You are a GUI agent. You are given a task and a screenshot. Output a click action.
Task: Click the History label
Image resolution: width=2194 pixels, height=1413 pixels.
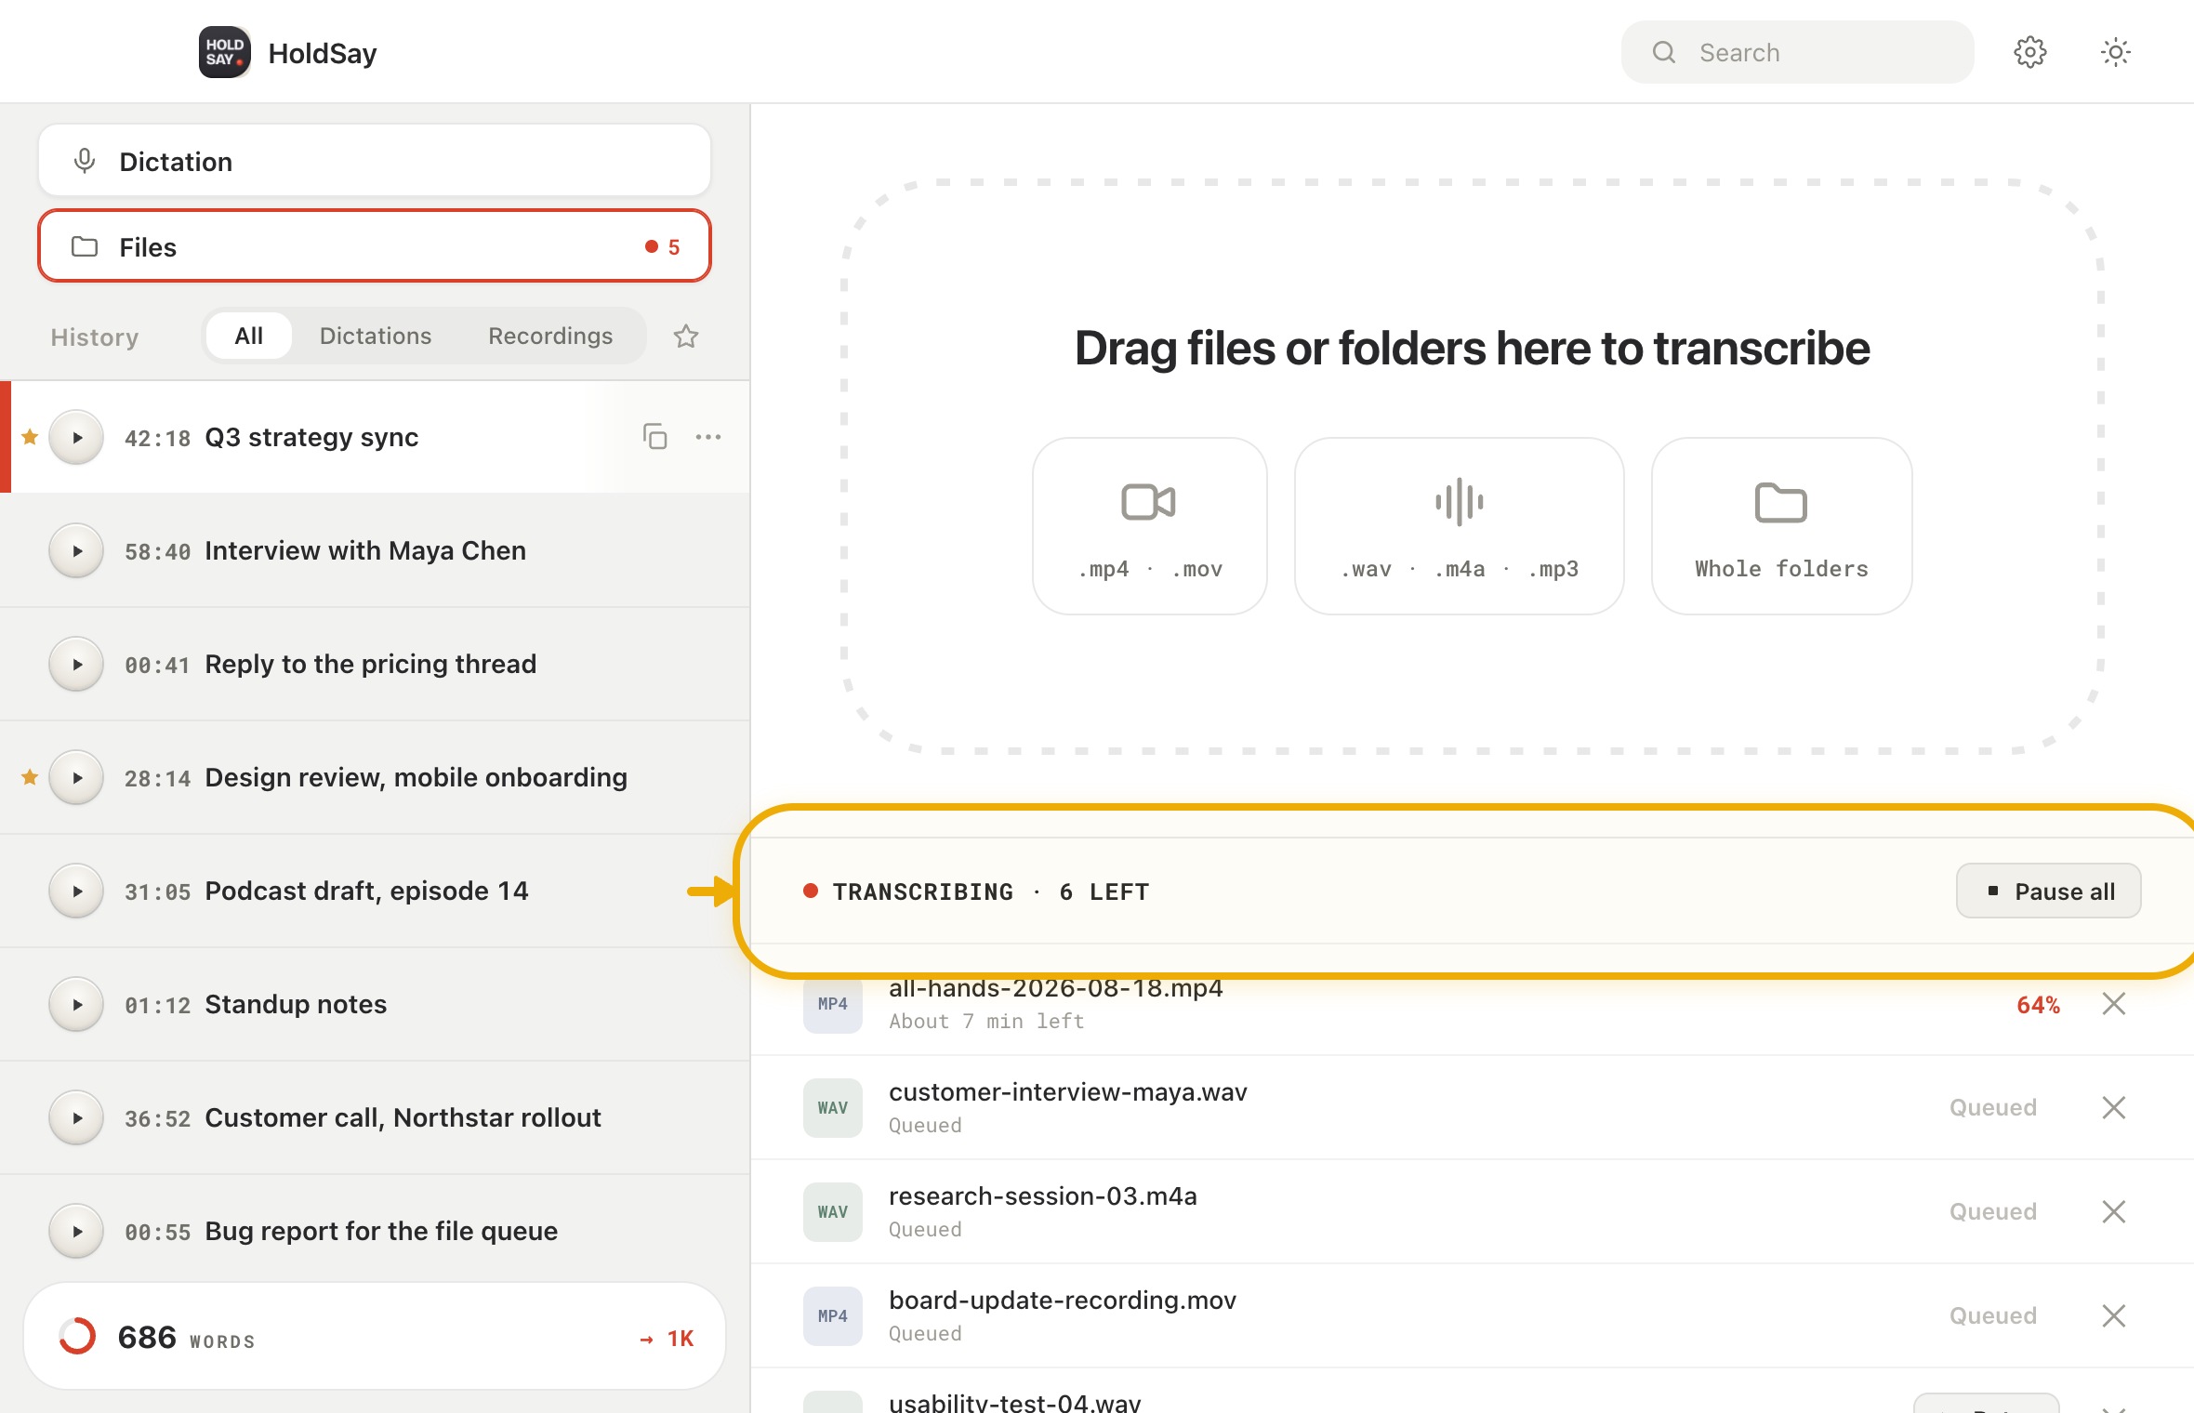point(95,337)
